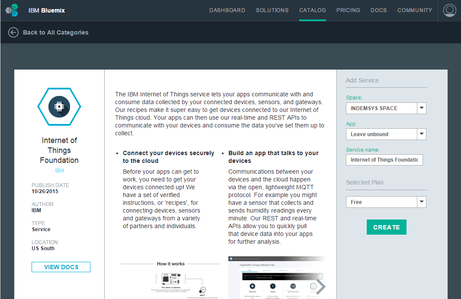The height and width of the screenshot is (299, 461).
Task: Click the Selected Plan label
Action: pyautogui.click(x=365, y=182)
